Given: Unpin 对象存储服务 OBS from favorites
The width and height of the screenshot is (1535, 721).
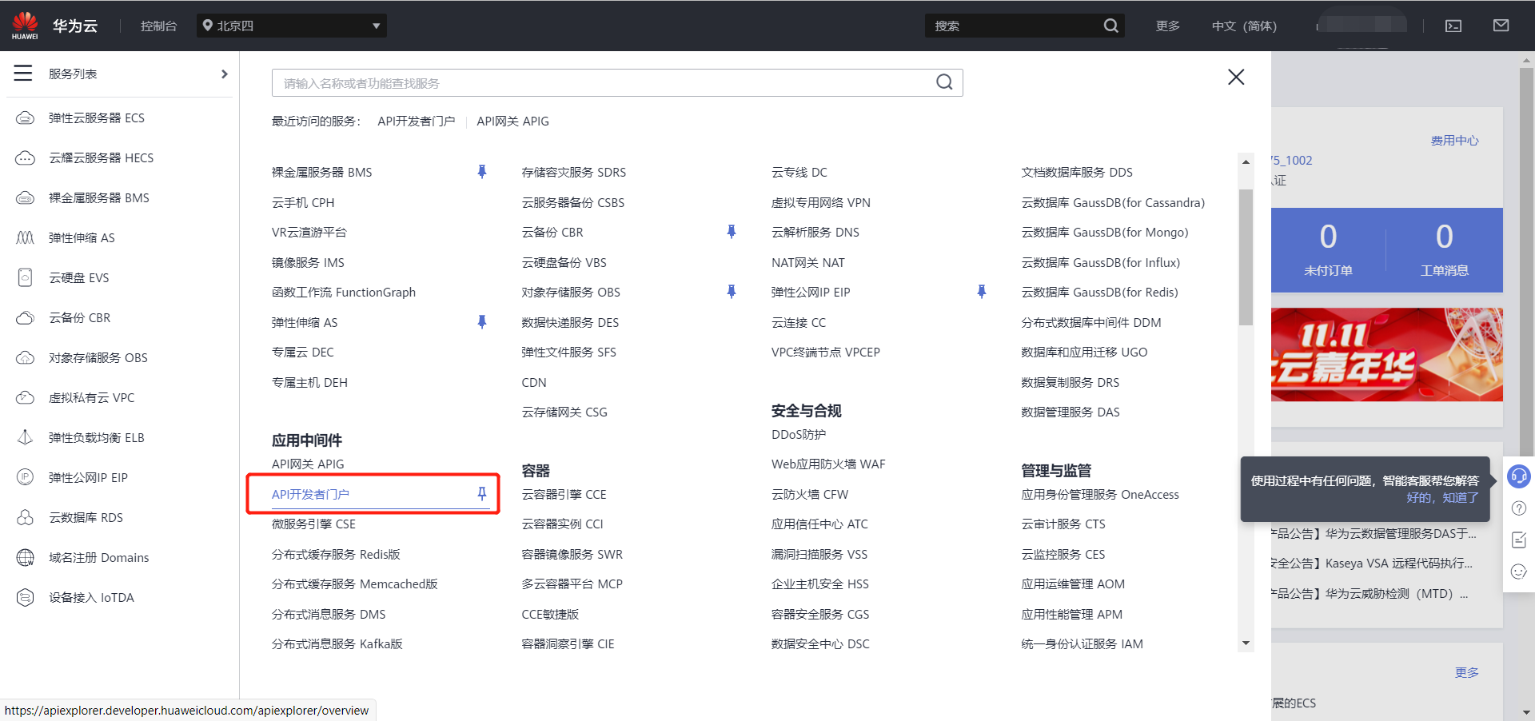Looking at the screenshot, I should (x=732, y=292).
